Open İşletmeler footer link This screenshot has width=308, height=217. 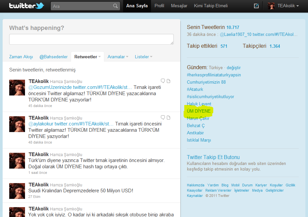pos(242,190)
